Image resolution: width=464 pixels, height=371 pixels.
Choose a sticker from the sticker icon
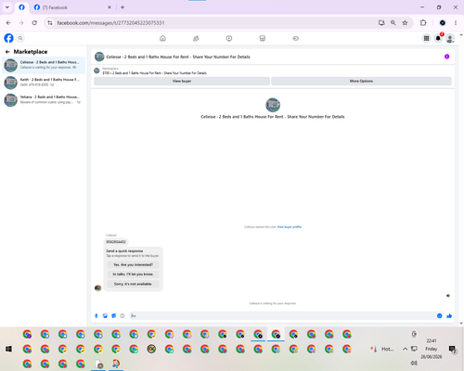pos(114,315)
